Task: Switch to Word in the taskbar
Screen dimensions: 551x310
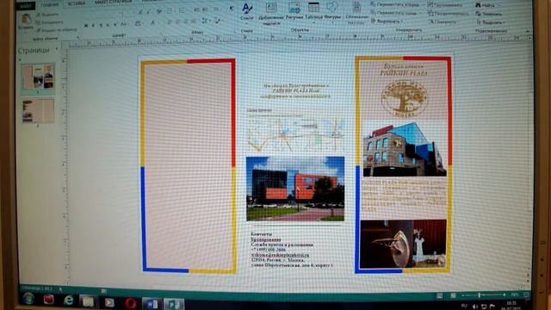Action: (152, 304)
